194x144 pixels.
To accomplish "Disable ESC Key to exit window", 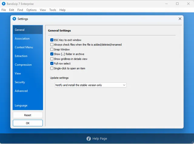I will [x=52, y=40].
